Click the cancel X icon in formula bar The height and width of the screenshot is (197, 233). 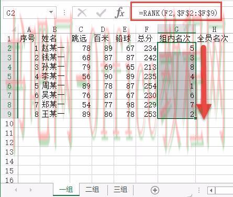pos(82,13)
